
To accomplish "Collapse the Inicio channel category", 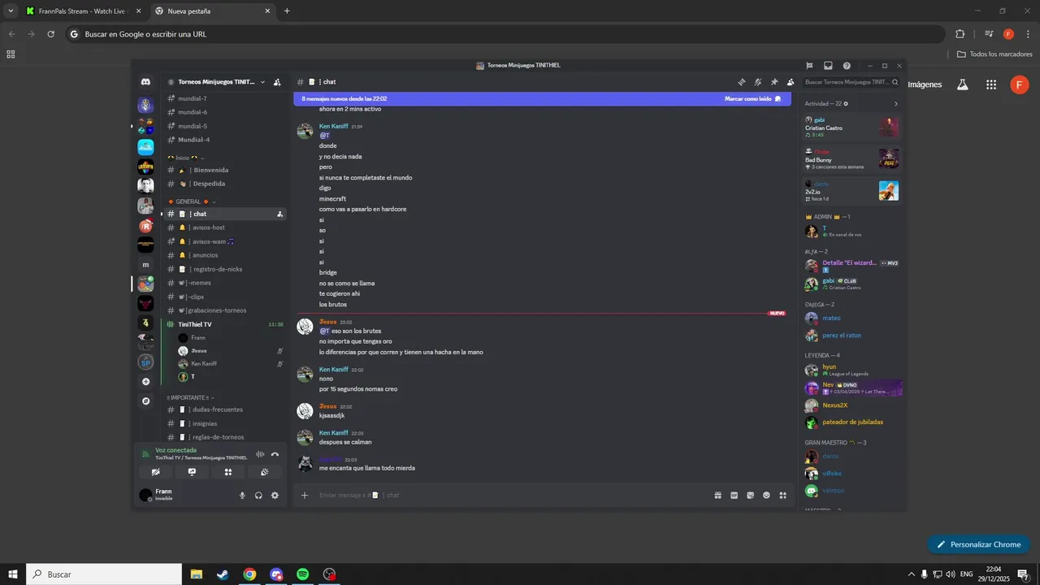I will (186, 158).
